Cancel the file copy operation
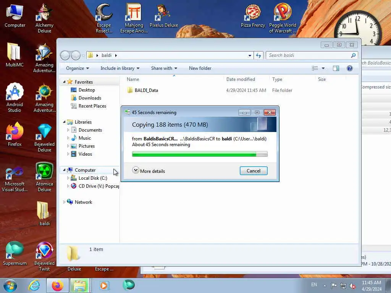The height and width of the screenshot is (293, 391). pyautogui.click(x=254, y=171)
